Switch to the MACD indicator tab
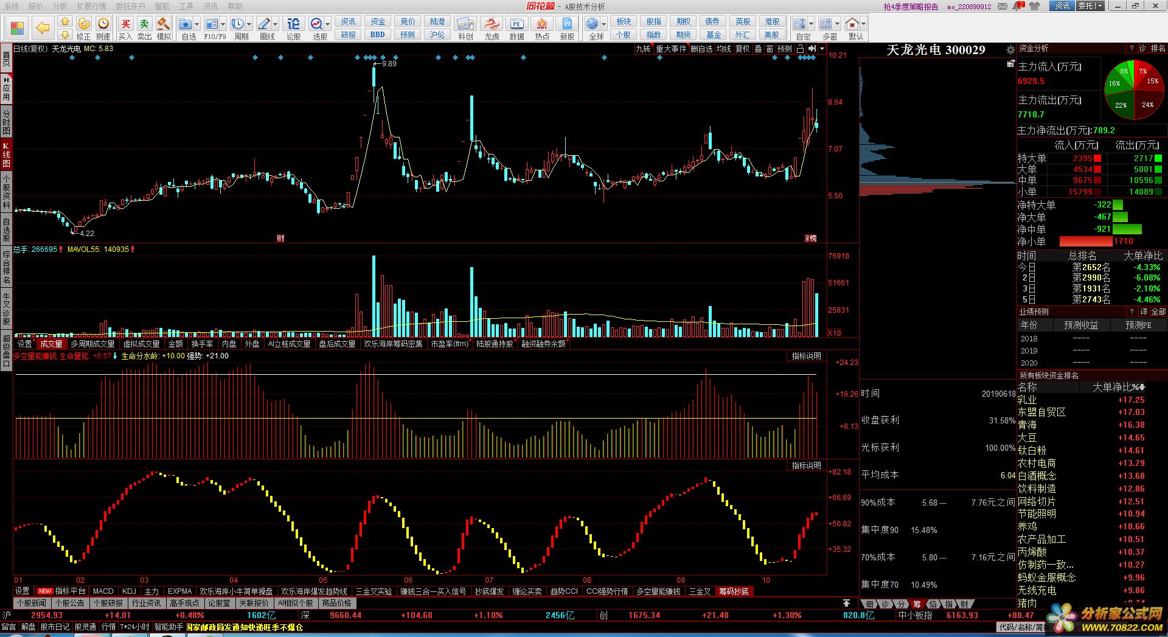Image resolution: width=1168 pixels, height=637 pixels. [x=103, y=591]
